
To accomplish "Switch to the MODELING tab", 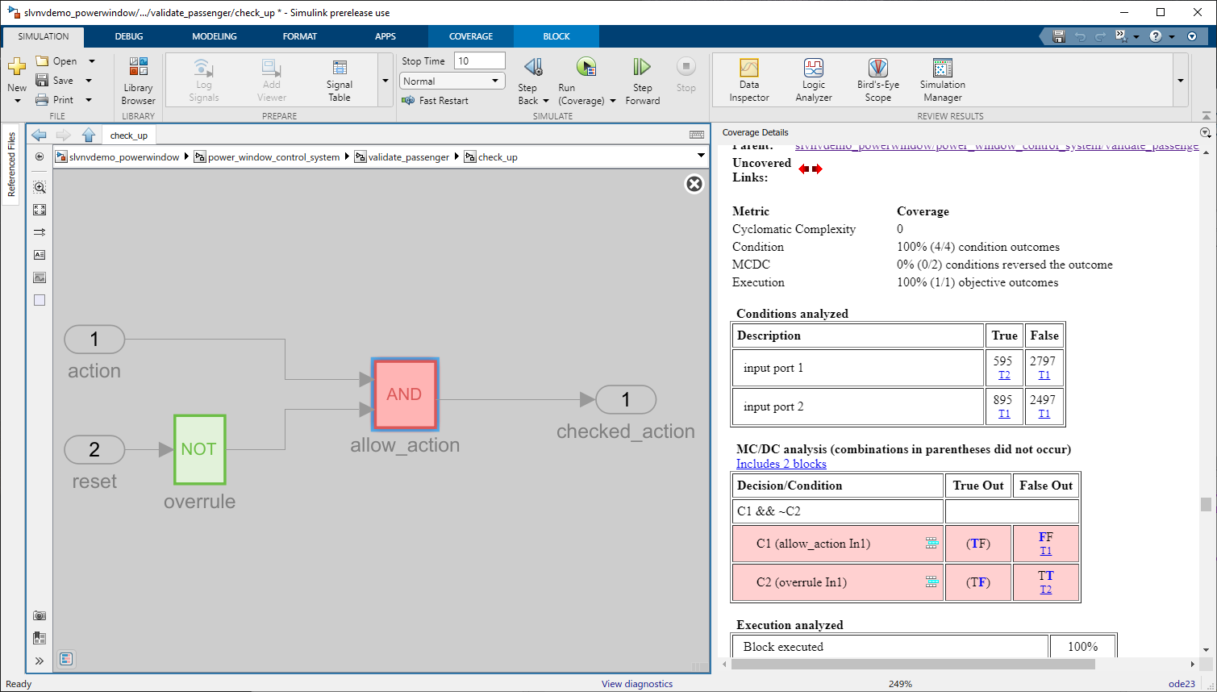I will [x=215, y=36].
